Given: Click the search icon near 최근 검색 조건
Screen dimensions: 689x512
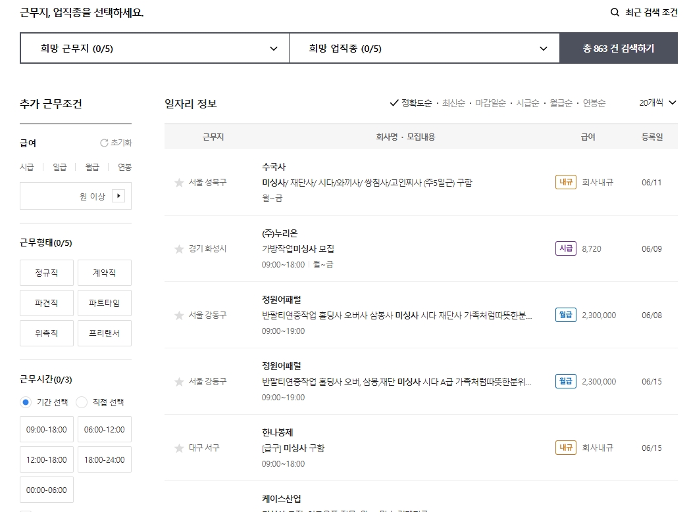Looking at the screenshot, I should pyautogui.click(x=614, y=12).
